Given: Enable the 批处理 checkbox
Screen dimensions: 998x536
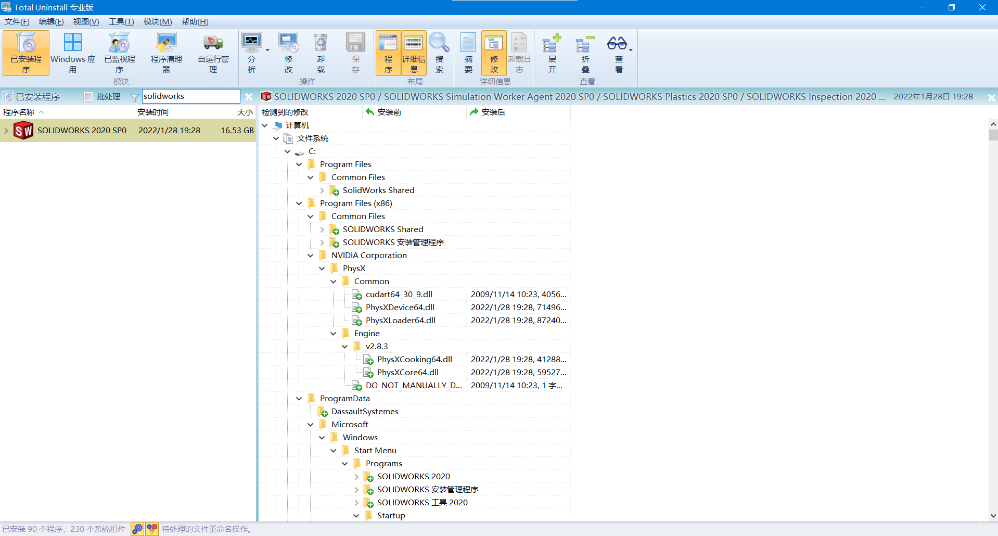Looking at the screenshot, I should click(88, 96).
